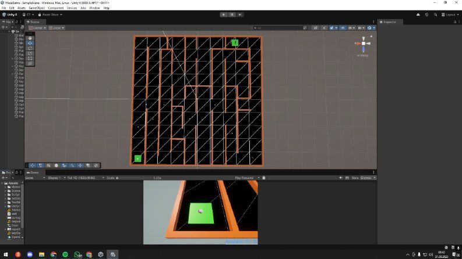The width and height of the screenshot is (462, 259).
Task: Open File Explorer from the taskbar
Action: 41,254
